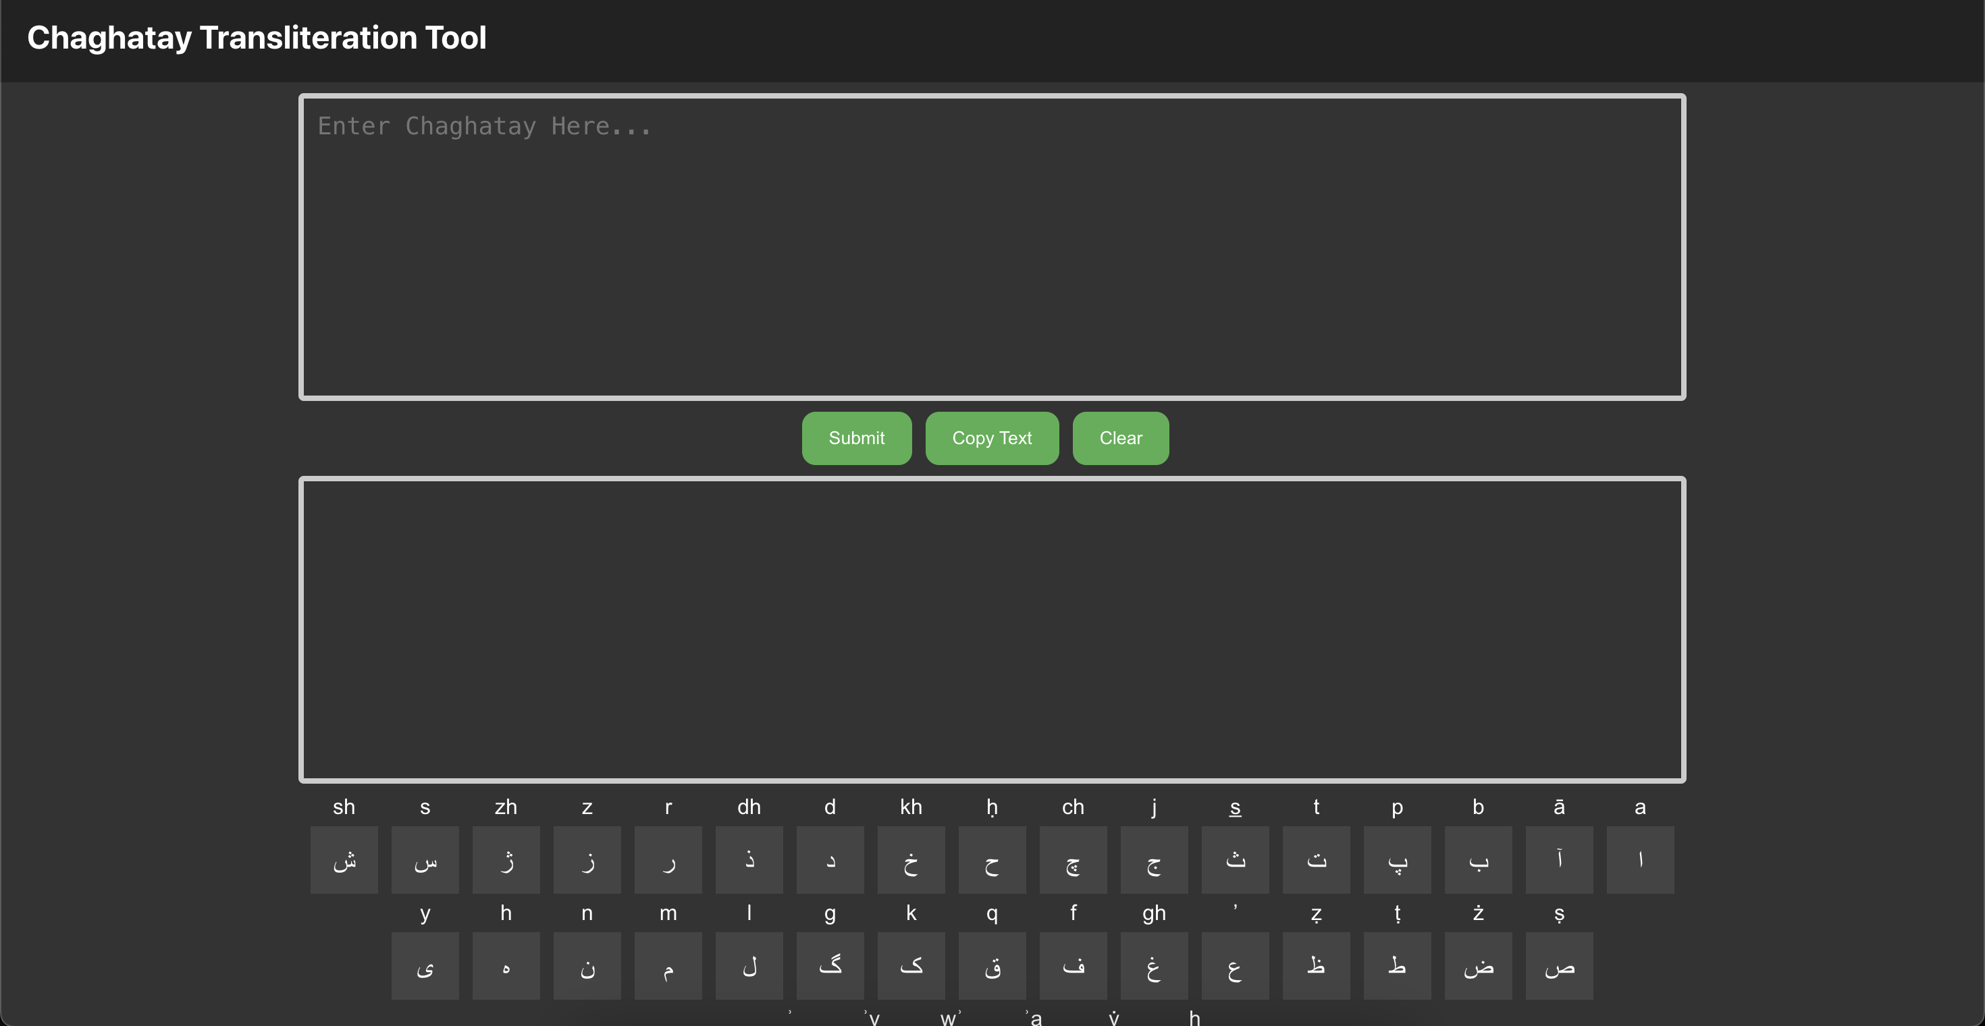Click the ف (f) character button

pos(1073,966)
